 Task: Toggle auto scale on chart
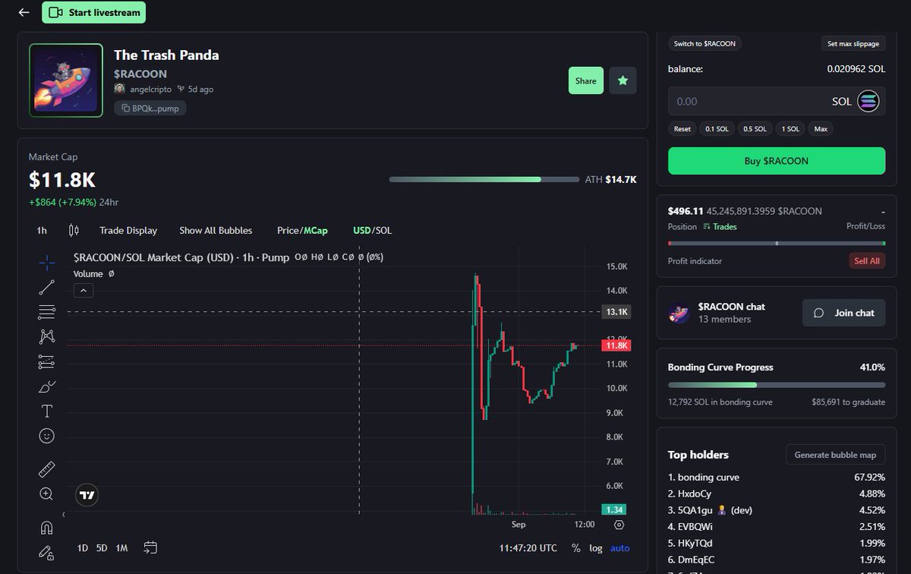click(x=620, y=548)
